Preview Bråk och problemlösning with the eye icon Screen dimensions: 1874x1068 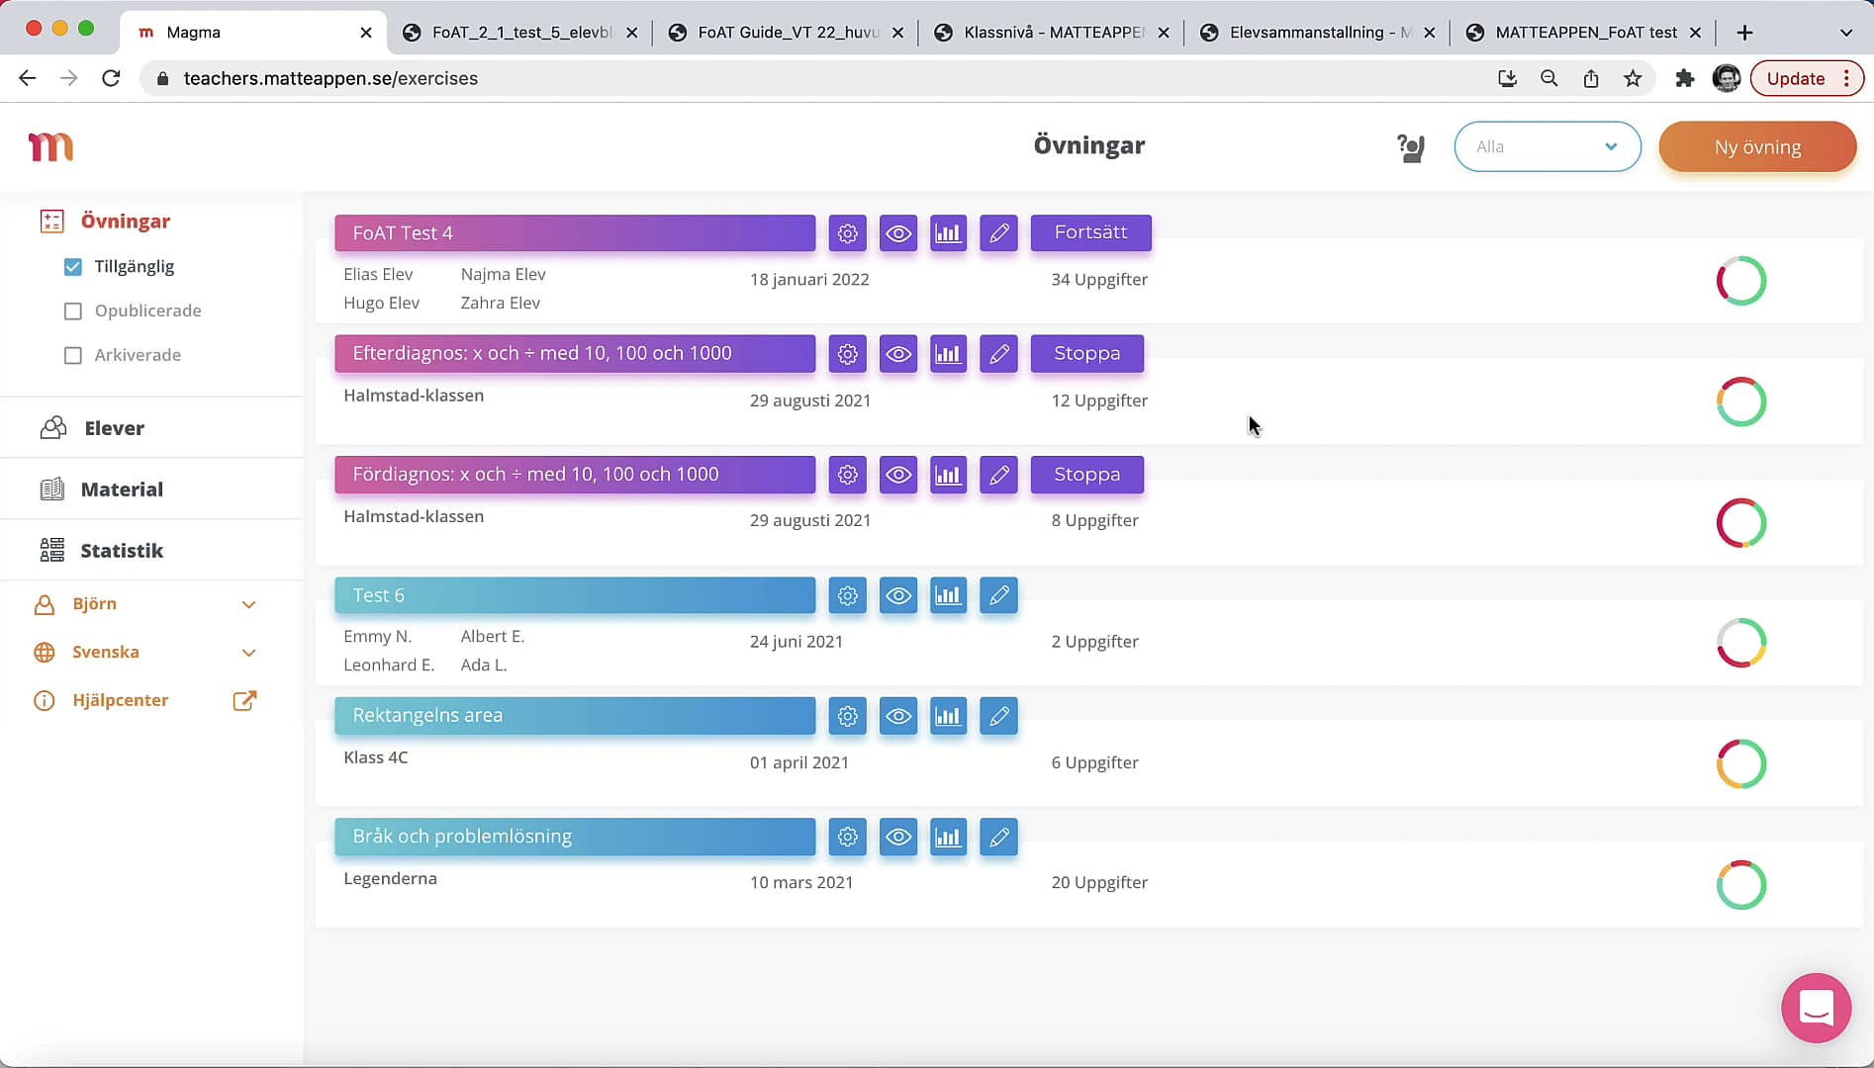(897, 837)
